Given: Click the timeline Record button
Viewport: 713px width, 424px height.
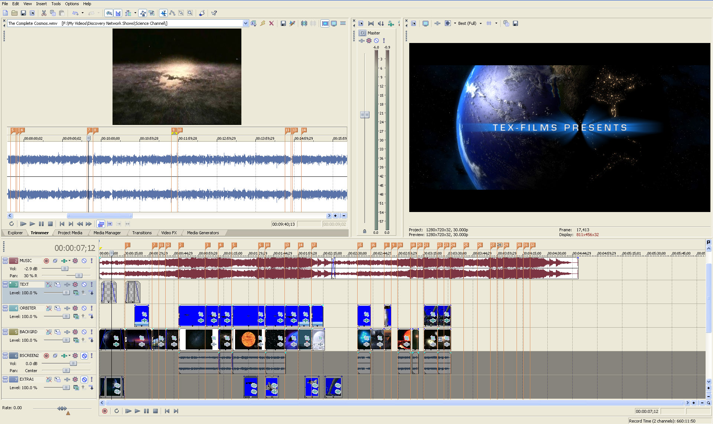Looking at the screenshot, I should coord(105,411).
